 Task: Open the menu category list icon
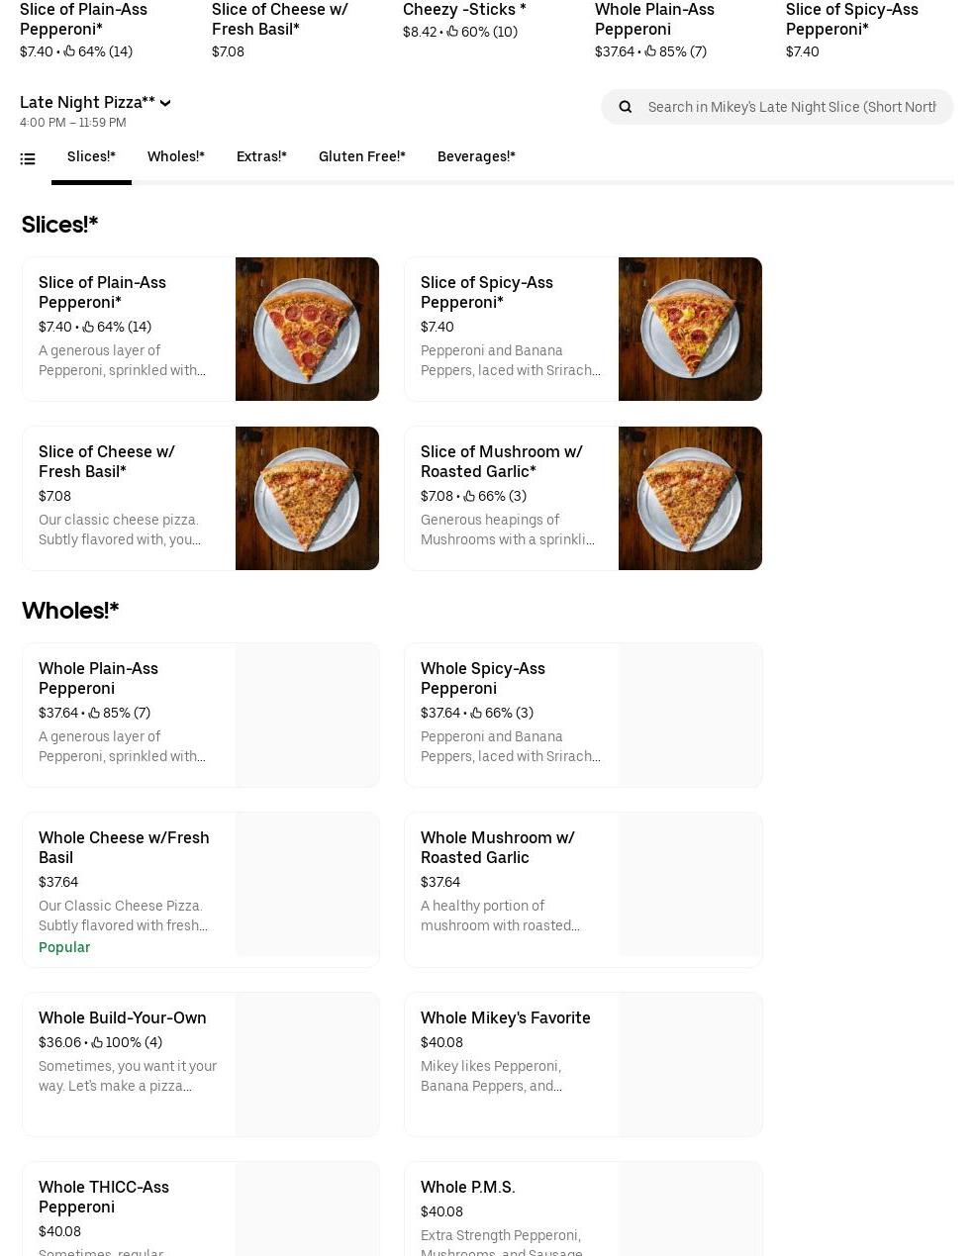point(28,158)
